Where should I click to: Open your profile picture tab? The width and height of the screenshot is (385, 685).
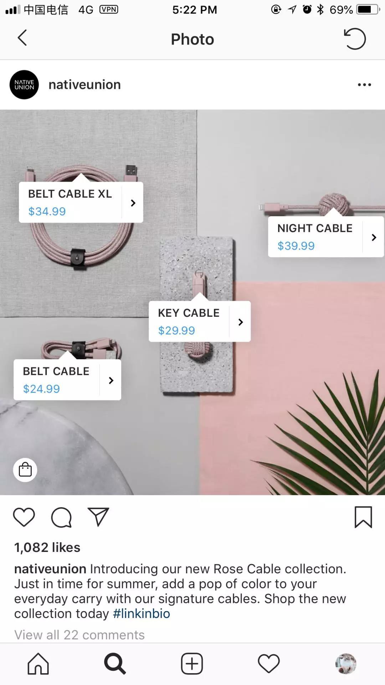[x=346, y=664]
